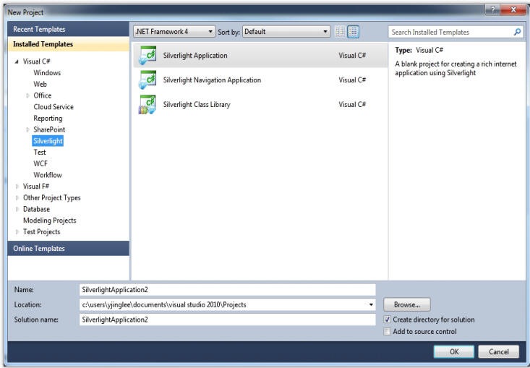Open the Online Templates section
This screenshot has width=530, height=368.
tap(68, 249)
